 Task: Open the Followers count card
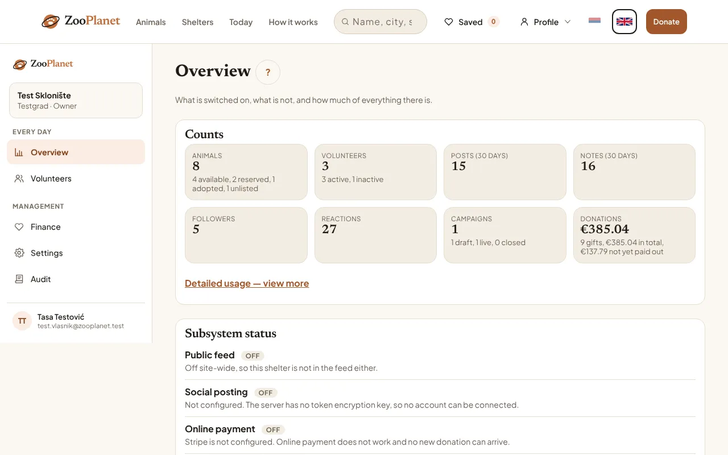click(x=246, y=235)
